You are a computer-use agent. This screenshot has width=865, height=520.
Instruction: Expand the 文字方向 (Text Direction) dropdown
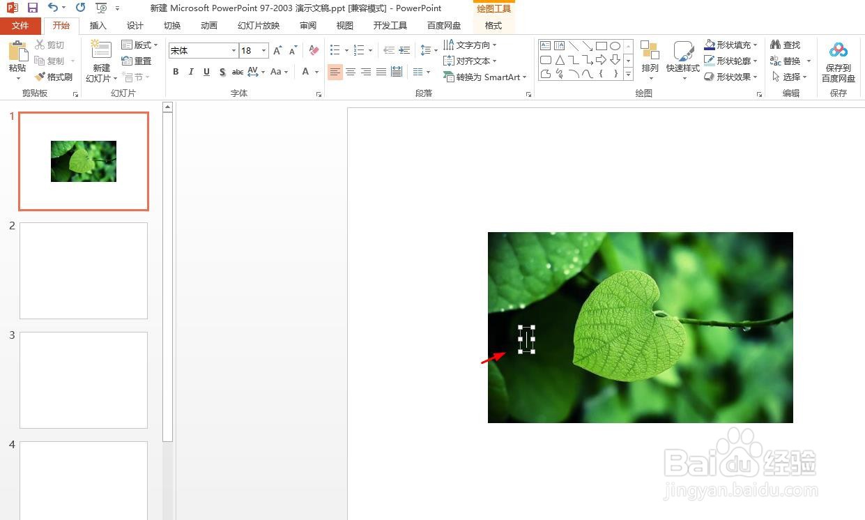point(472,45)
